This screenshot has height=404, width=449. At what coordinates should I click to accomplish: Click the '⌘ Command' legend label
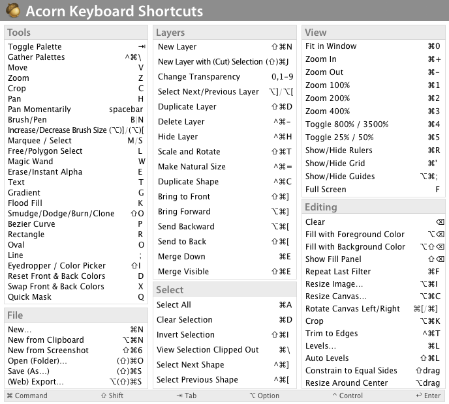pyautogui.click(x=27, y=396)
